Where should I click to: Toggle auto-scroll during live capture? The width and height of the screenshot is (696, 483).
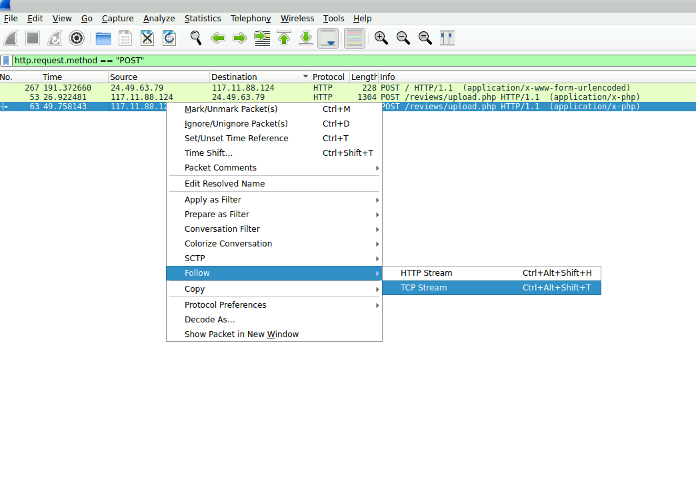328,38
